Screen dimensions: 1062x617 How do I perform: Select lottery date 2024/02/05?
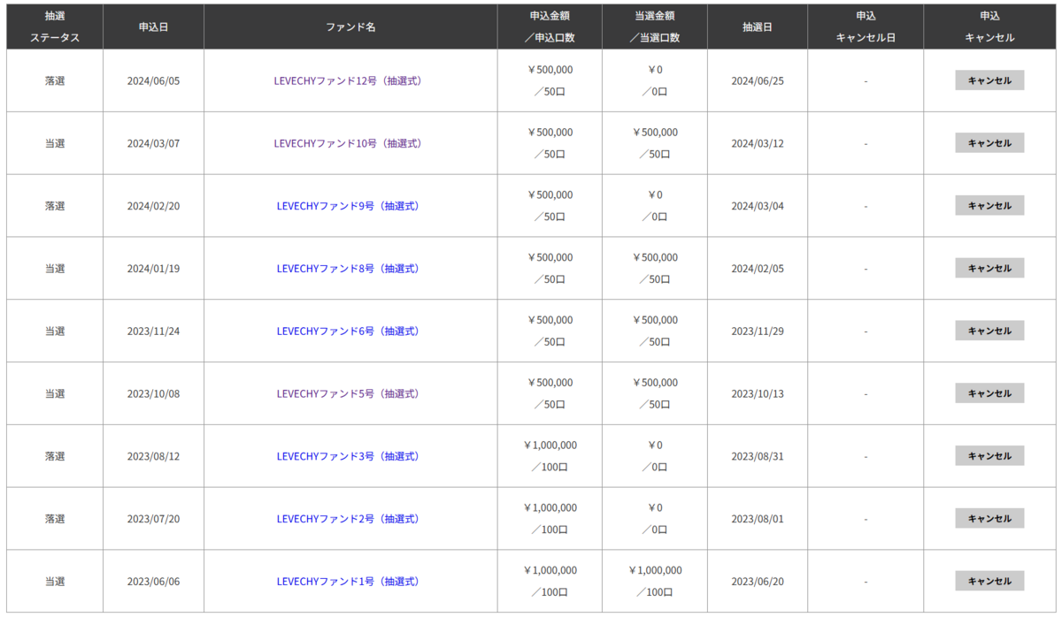[758, 269]
